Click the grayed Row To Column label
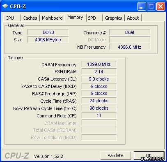 [54, 137]
